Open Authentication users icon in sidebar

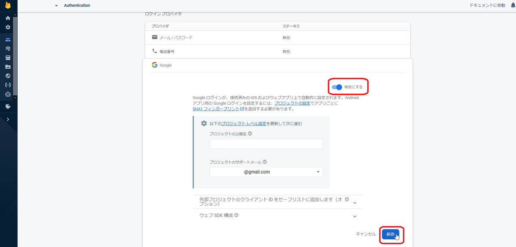point(8,40)
